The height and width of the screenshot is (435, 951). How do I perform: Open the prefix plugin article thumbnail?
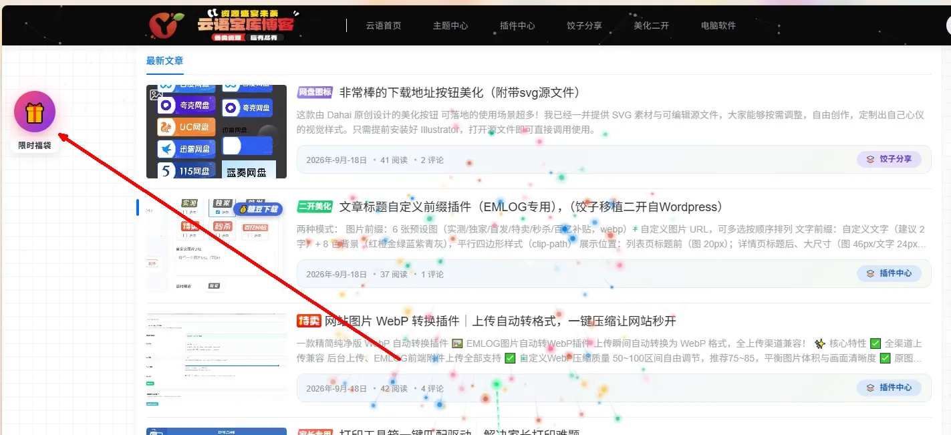[x=217, y=246]
